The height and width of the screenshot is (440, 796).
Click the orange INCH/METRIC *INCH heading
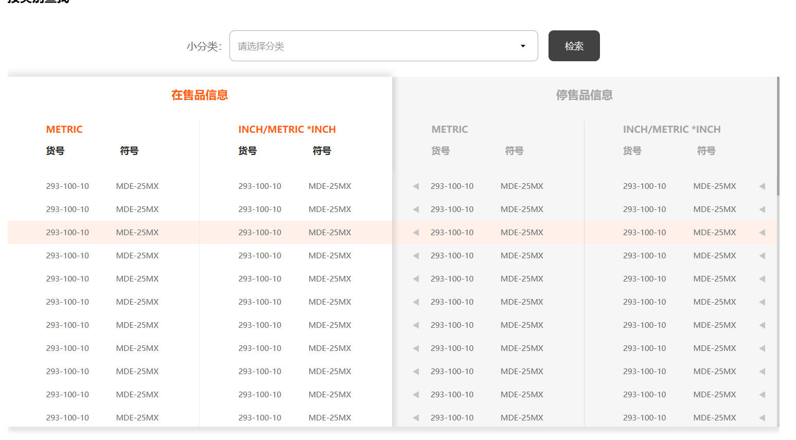point(287,130)
